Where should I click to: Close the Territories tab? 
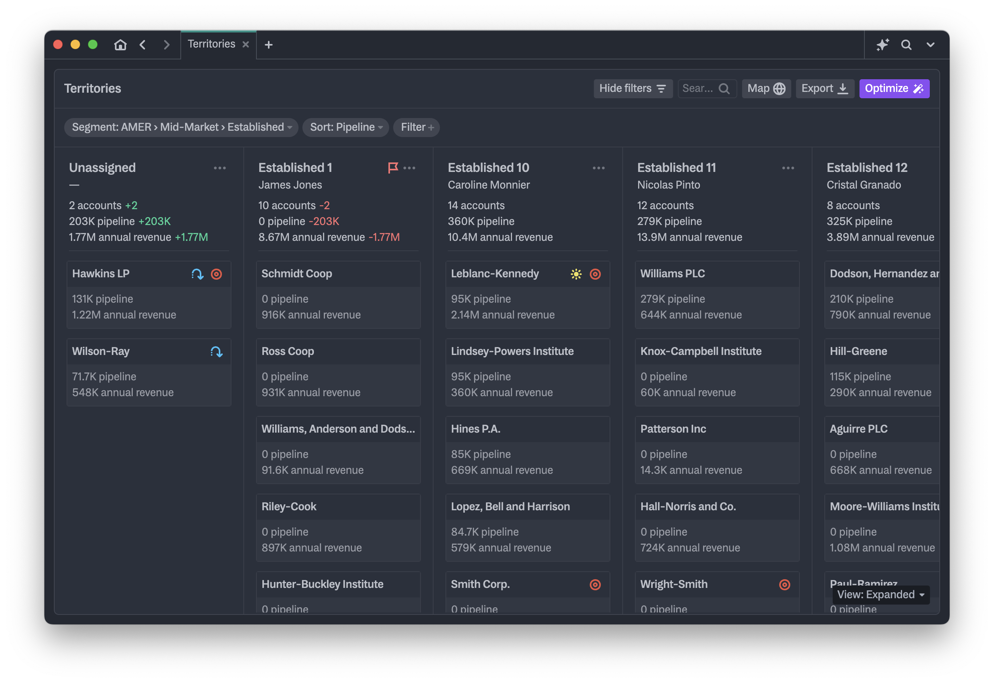point(246,44)
